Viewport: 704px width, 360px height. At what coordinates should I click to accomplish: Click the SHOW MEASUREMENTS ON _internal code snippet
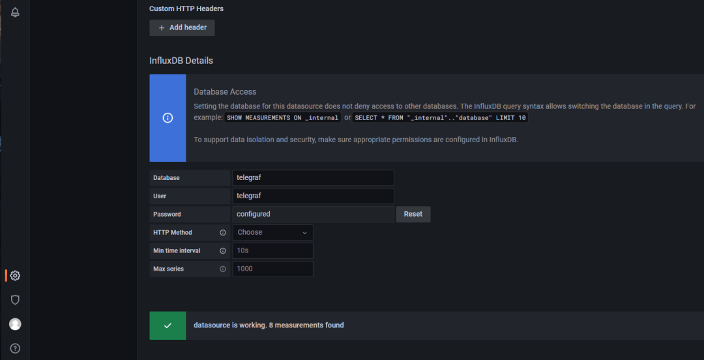click(282, 118)
